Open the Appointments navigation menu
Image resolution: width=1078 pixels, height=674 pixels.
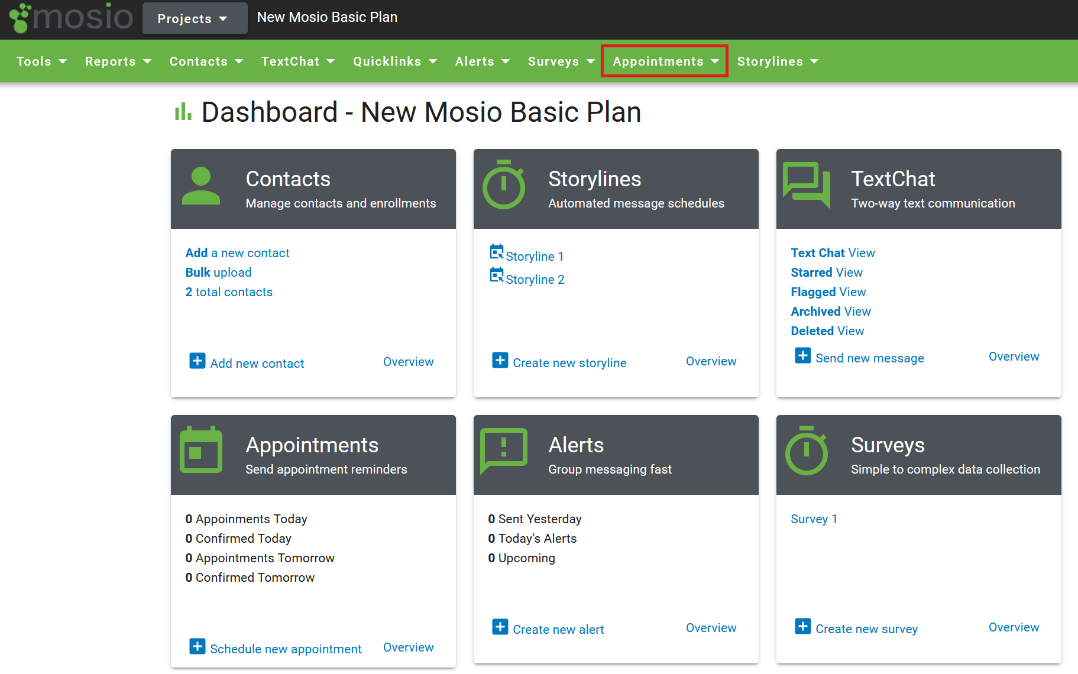coord(665,61)
